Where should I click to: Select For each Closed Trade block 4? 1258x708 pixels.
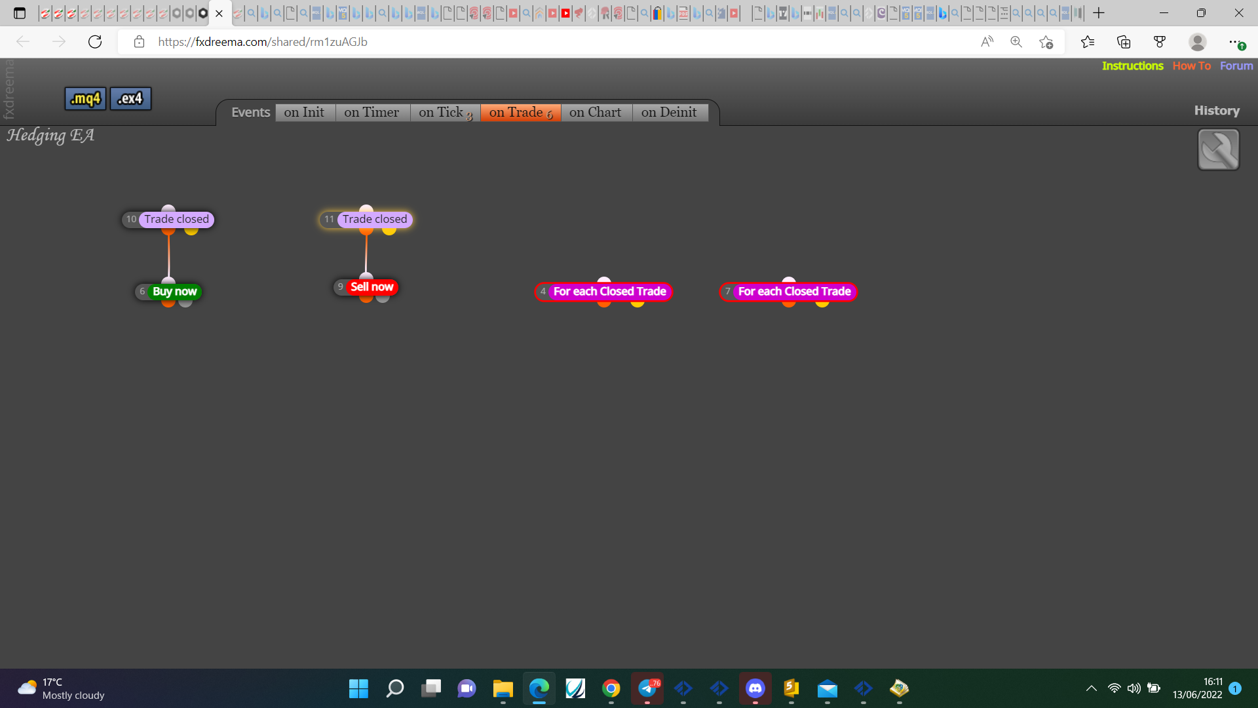click(x=603, y=292)
